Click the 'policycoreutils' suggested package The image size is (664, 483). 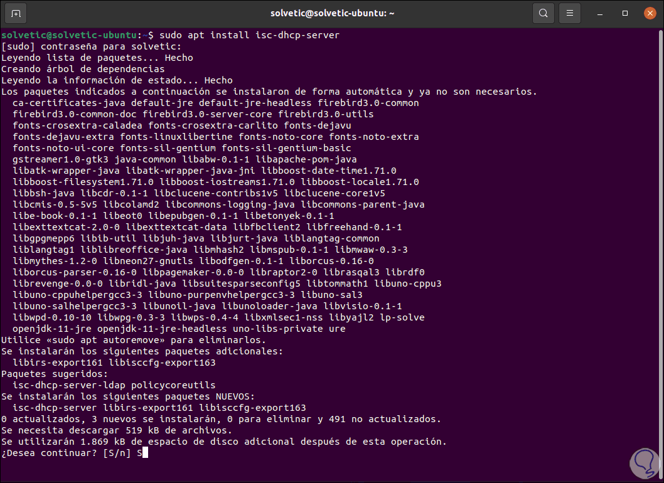coord(173,386)
